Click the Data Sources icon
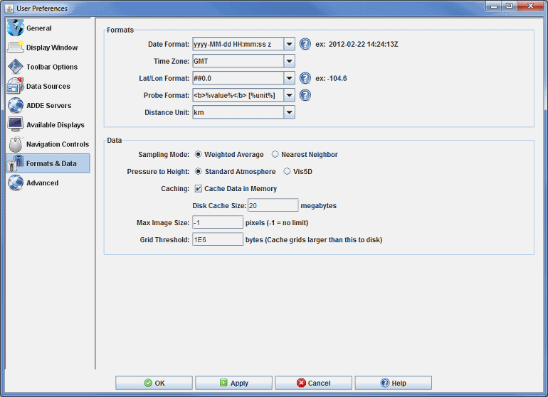 coord(16,86)
